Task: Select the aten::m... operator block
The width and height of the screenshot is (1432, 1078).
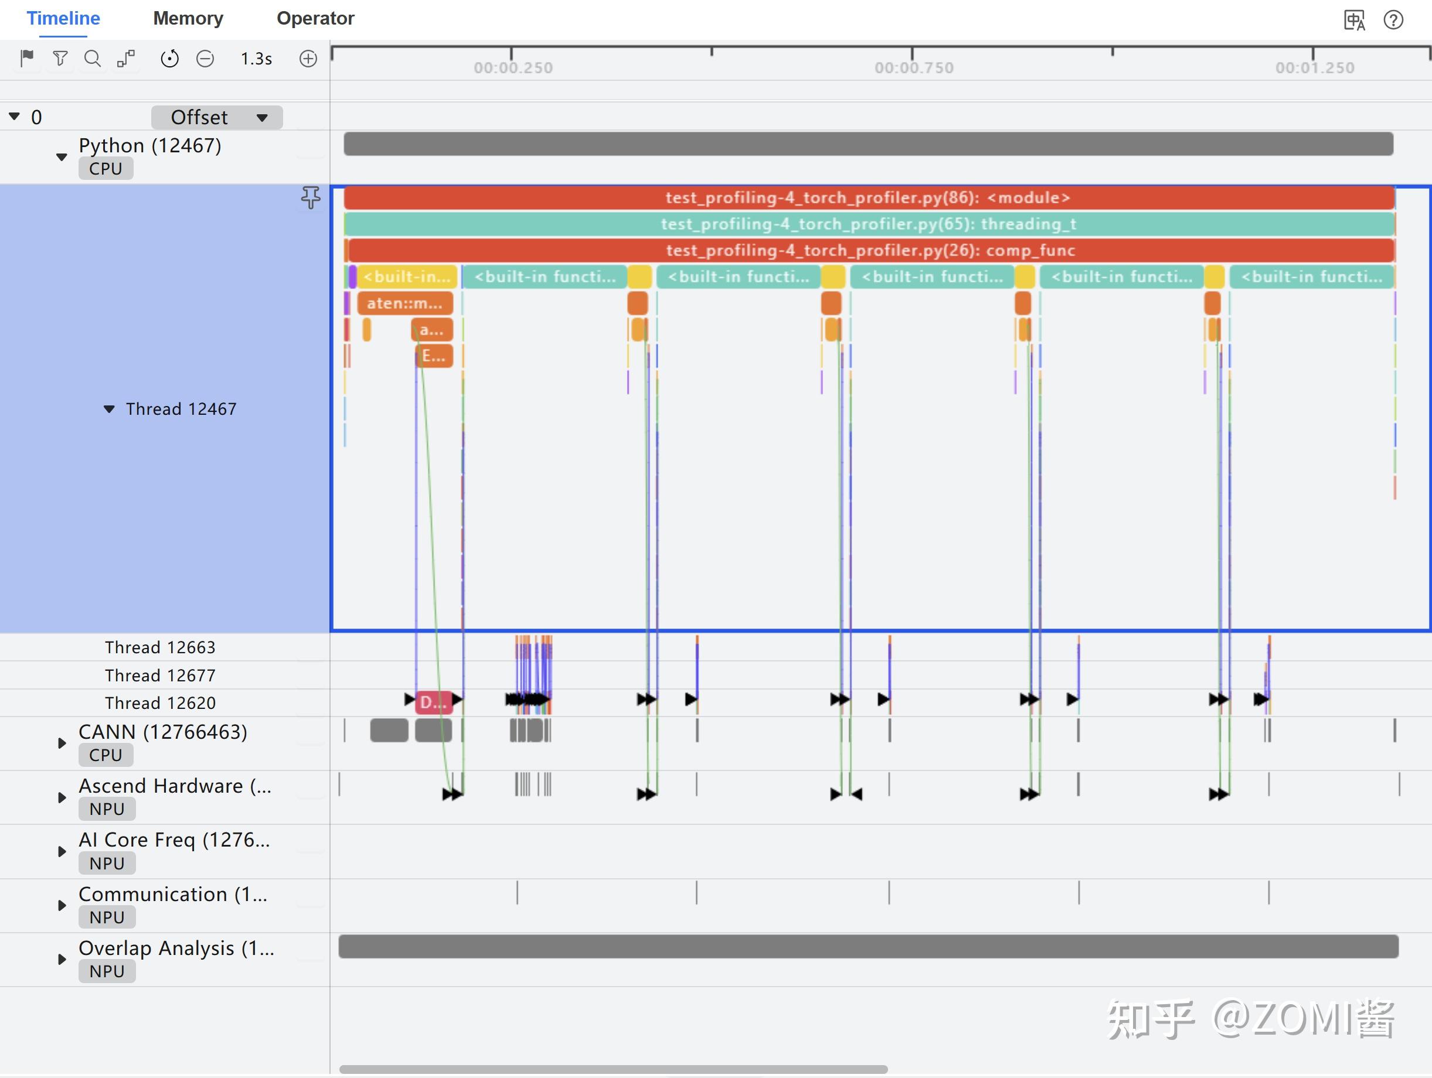Action: click(404, 303)
